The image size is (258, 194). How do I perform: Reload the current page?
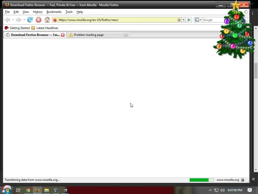(30, 20)
